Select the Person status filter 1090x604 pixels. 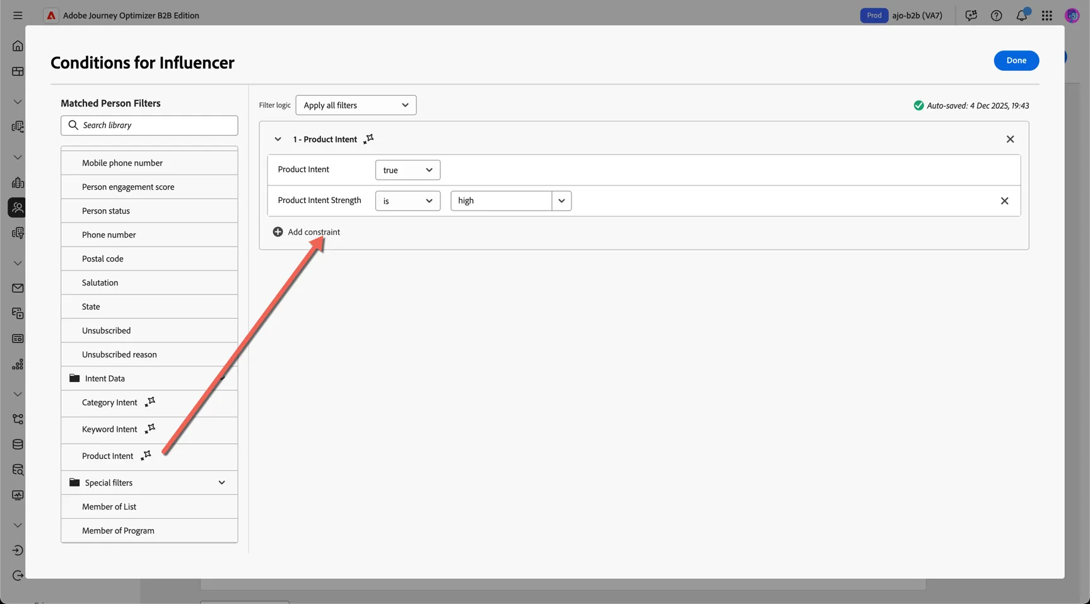coord(149,211)
